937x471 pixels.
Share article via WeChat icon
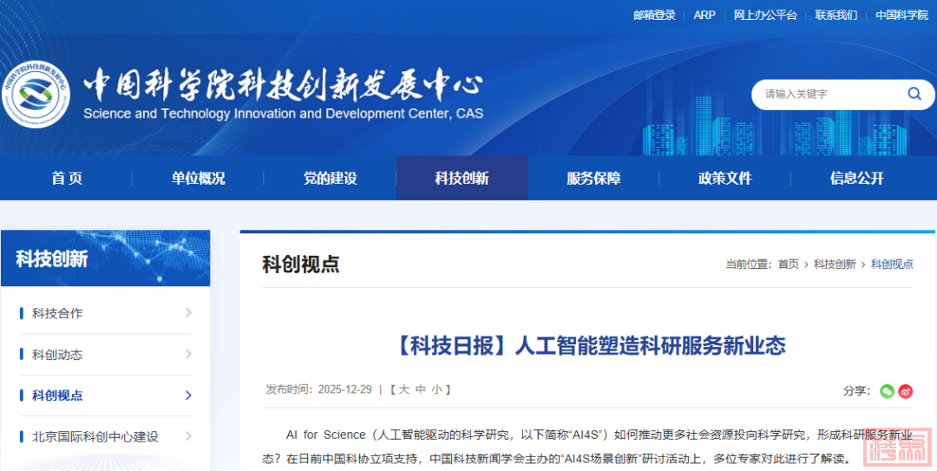pos(887,391)
